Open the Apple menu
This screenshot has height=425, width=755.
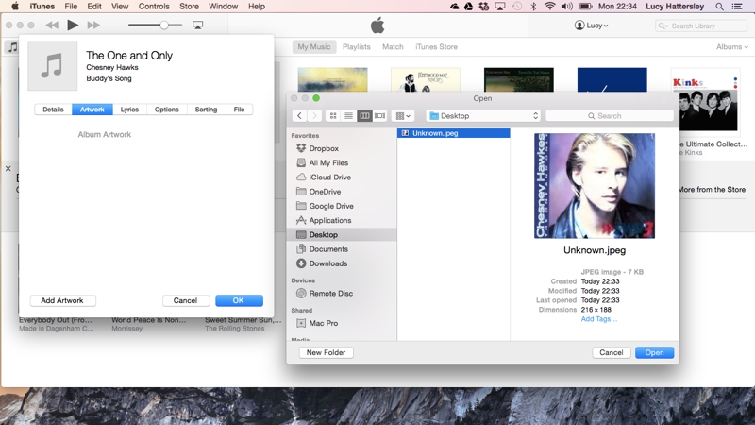pyautogui.click(x=15, y=7)
